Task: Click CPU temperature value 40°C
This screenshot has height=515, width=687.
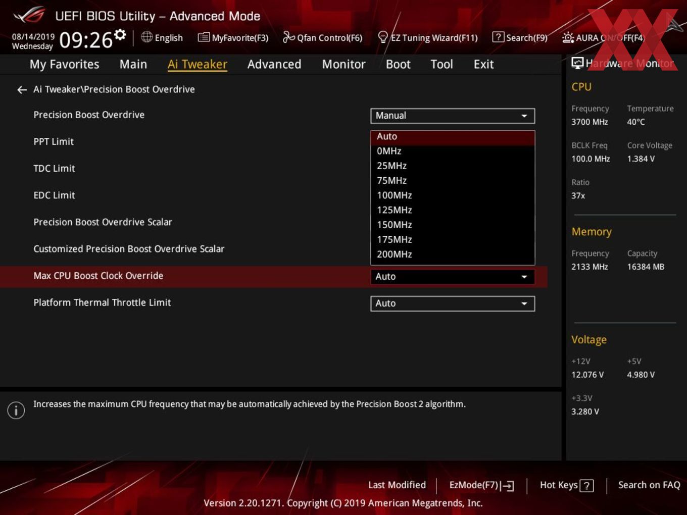Action: (x=636, y=122)
